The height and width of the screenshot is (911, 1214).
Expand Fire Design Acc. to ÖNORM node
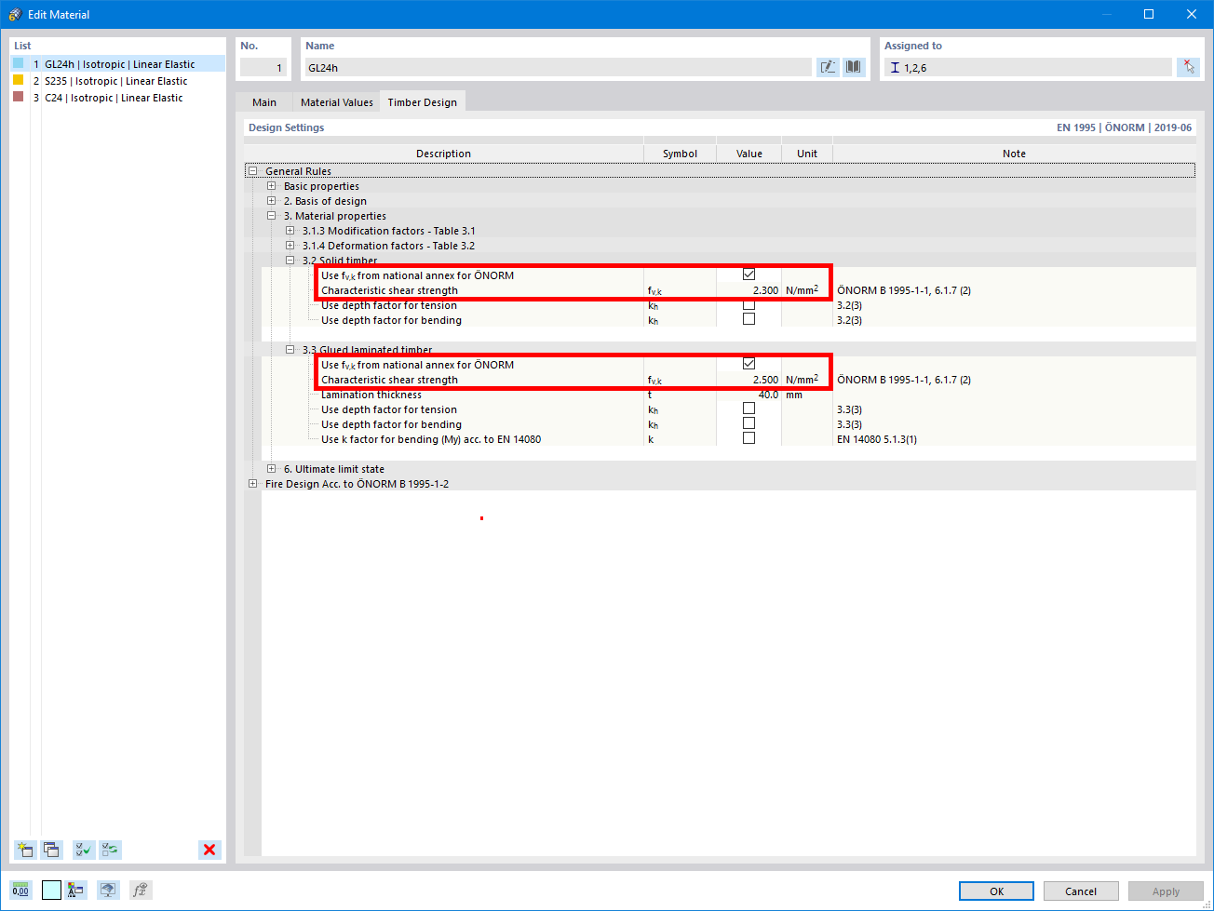click(252, 484)
